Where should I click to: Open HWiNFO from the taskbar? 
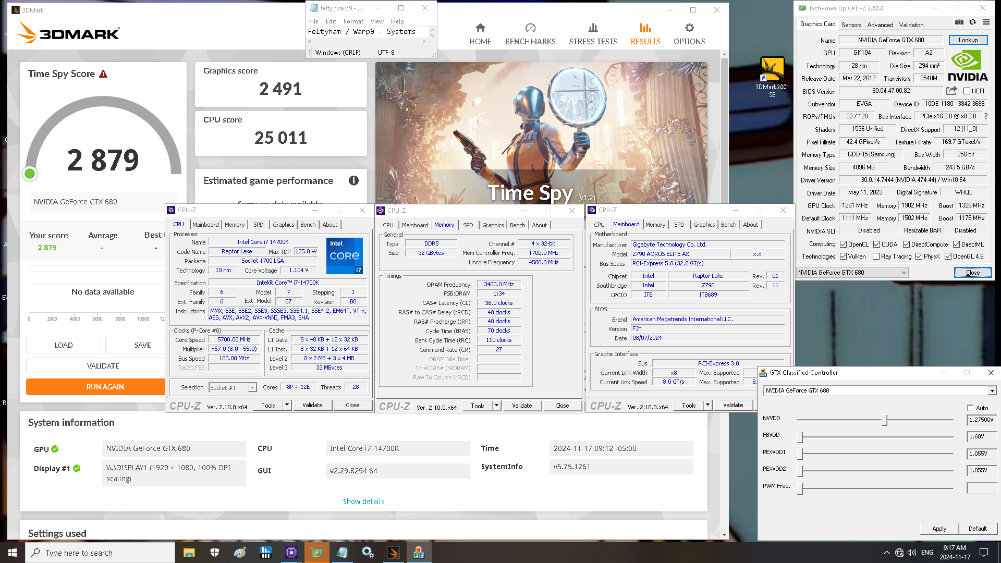(x=265, y=553)
